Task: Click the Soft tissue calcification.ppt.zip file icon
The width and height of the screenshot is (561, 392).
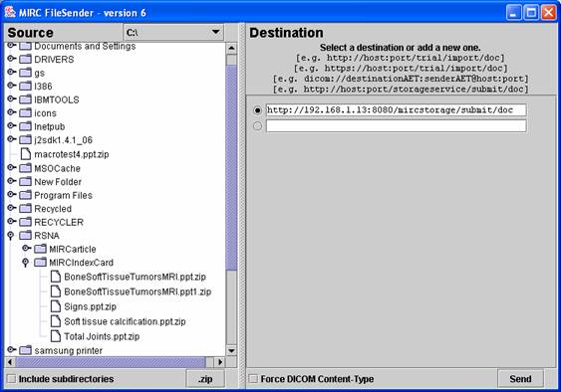Action: 56,321
